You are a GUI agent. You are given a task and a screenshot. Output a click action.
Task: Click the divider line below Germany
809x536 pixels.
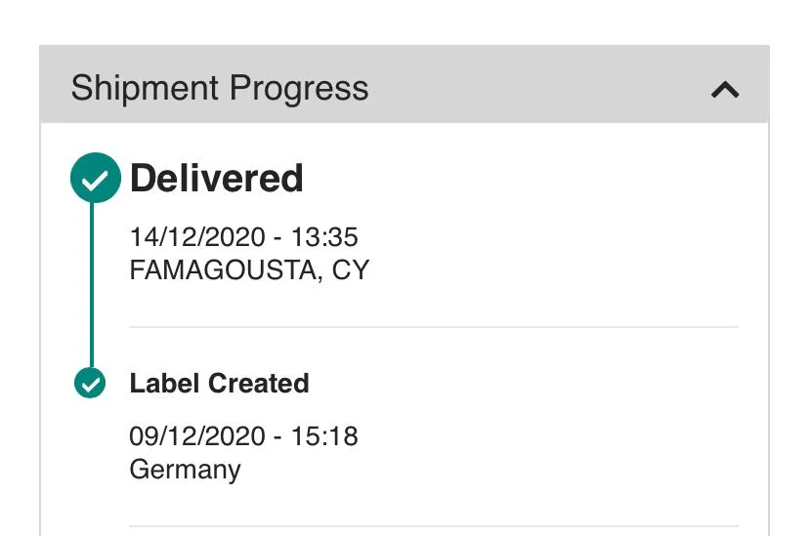click(x=433, y=526)
